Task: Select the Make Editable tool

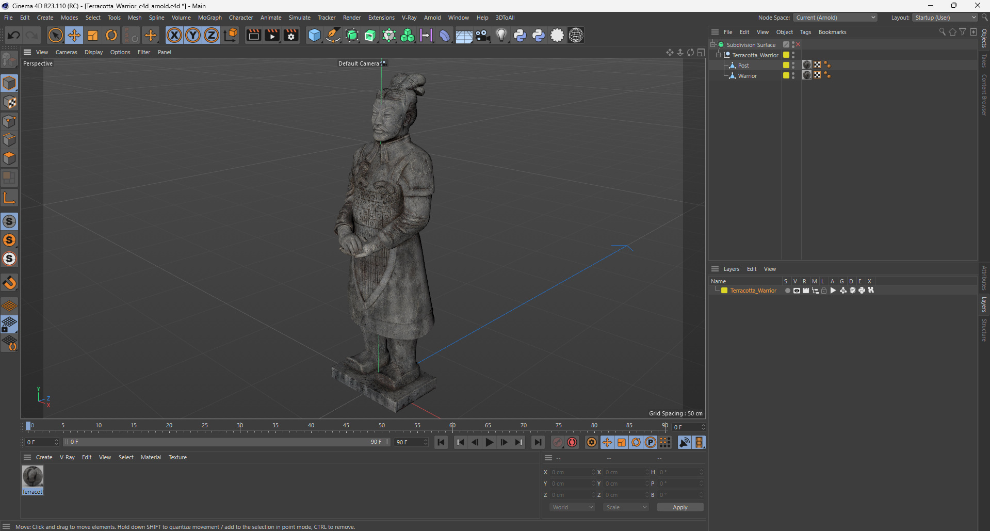Action: coord(10,60)
